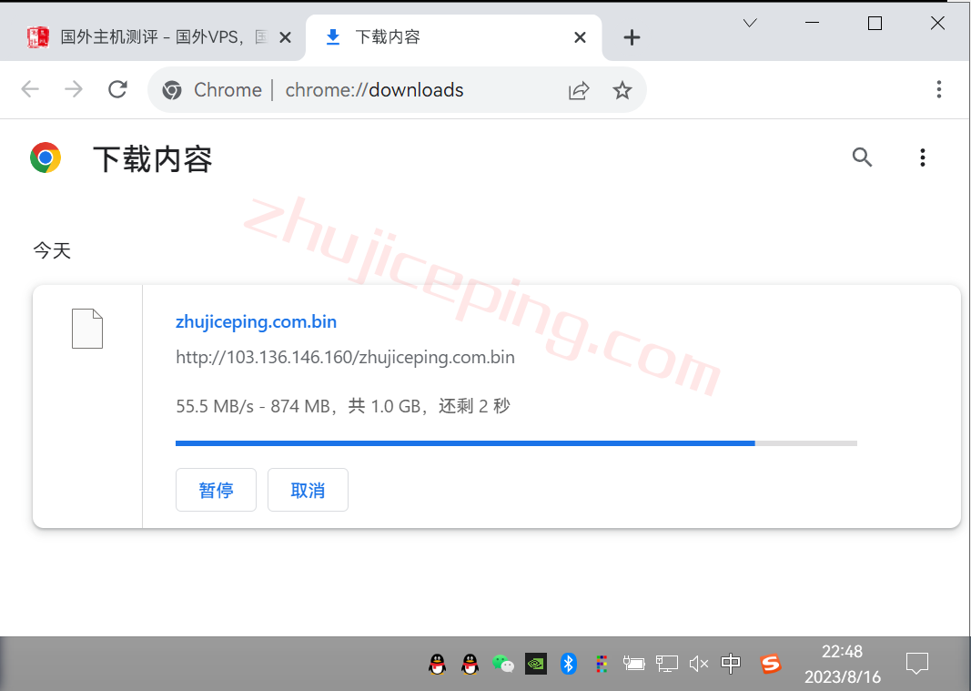The height and width of the screenshot is (691, 971).
Task: Open Bluetooth tray icon
Action: pyautogui.click(x=569, y=665)
